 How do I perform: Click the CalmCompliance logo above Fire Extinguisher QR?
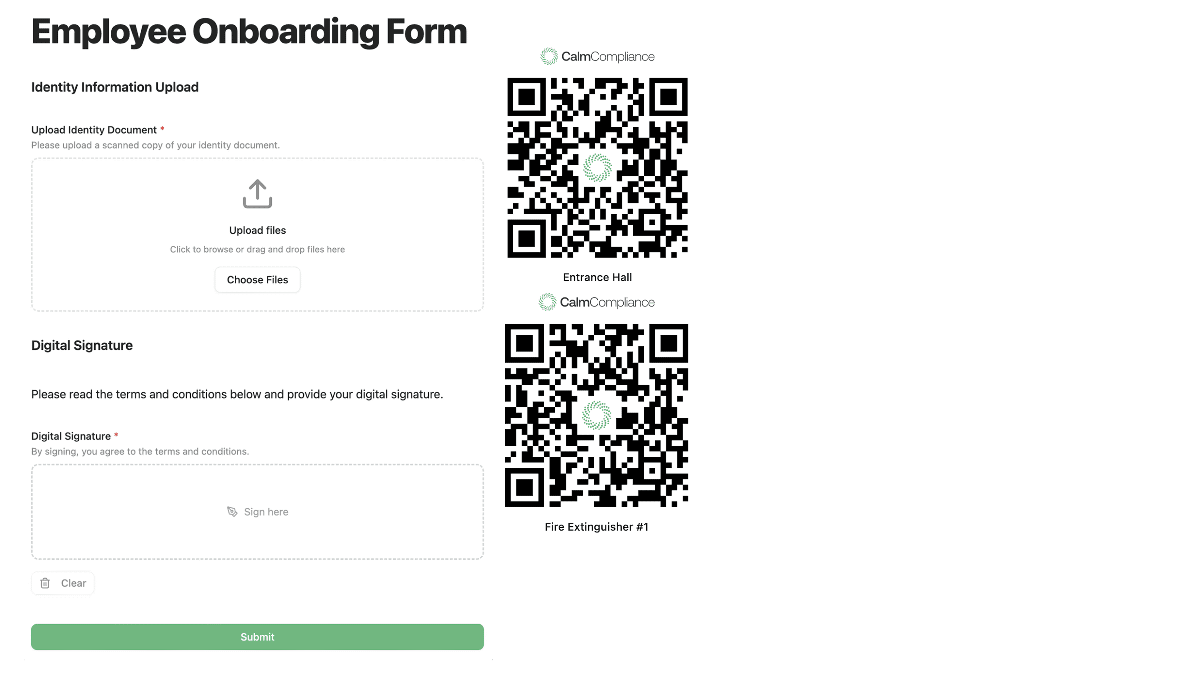[x=596, y=302]
